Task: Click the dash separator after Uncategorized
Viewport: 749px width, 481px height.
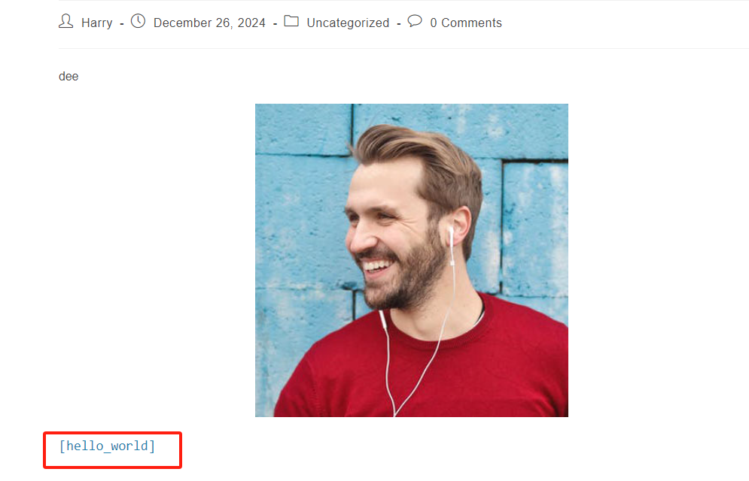Action: pos(398,23)
